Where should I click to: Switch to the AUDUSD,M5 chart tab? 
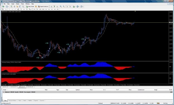(x=30, y=87)
